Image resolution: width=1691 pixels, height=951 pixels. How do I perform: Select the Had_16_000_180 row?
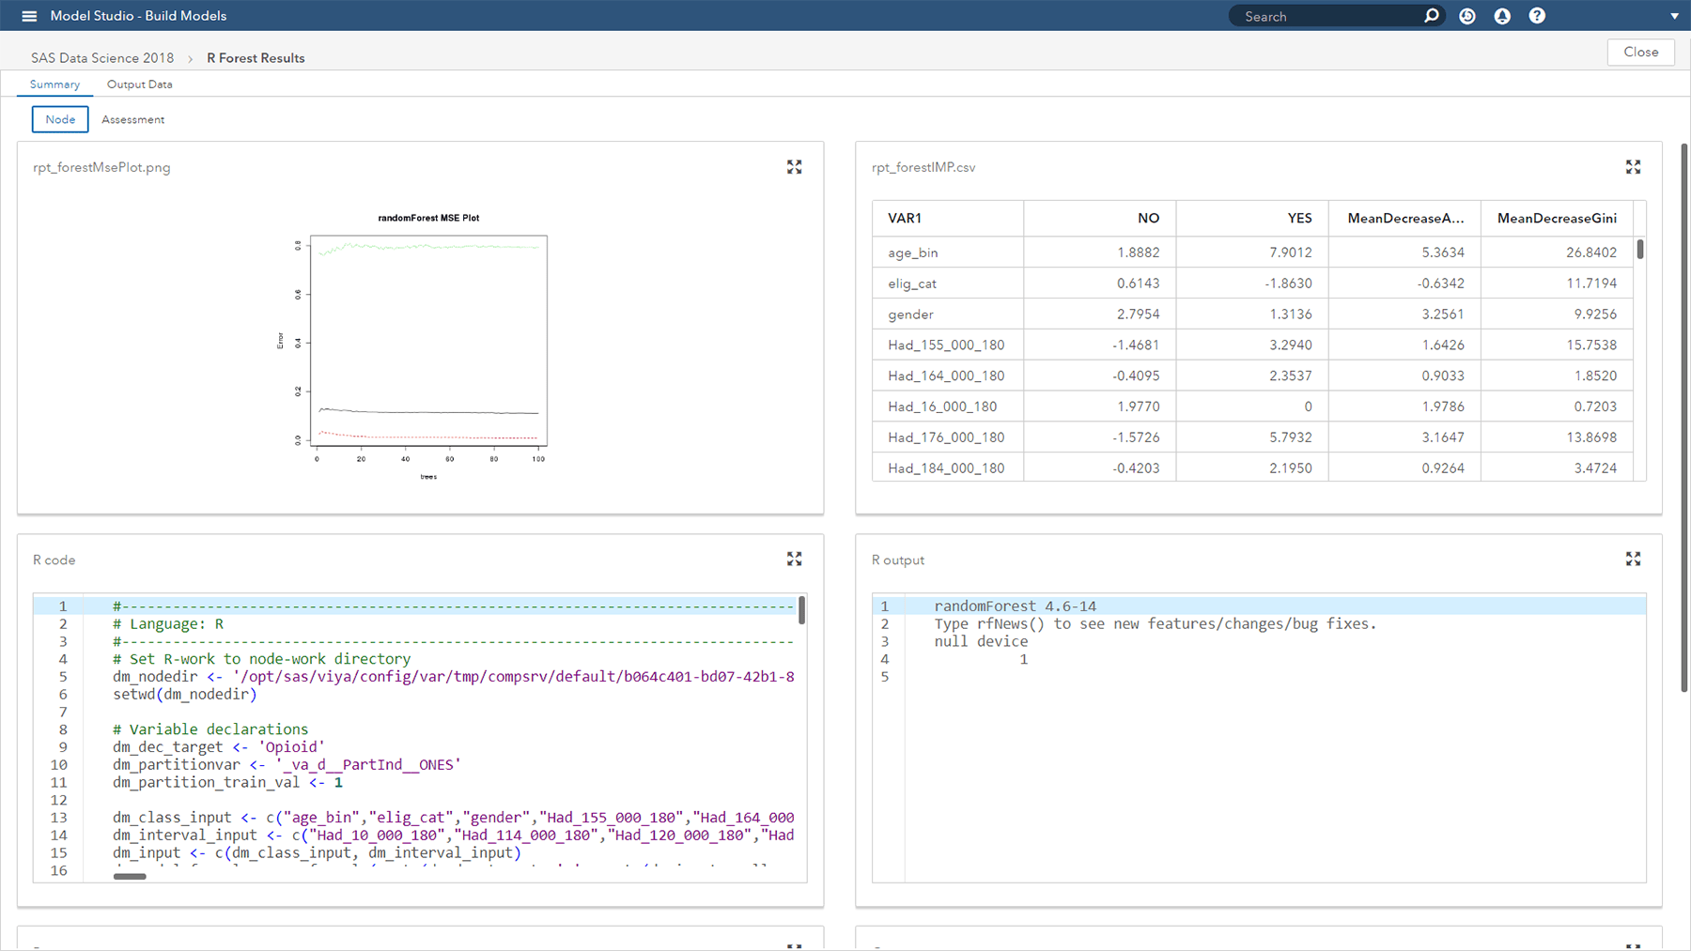(1252, 406)
